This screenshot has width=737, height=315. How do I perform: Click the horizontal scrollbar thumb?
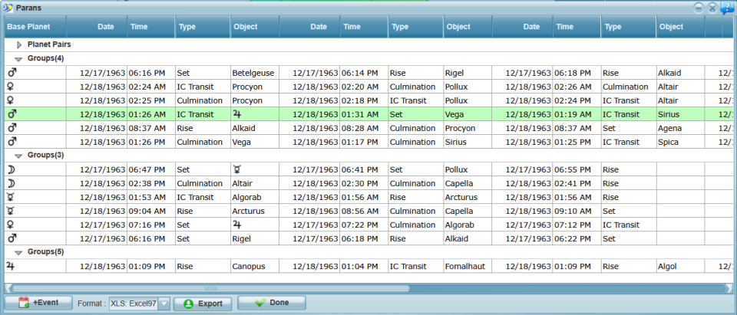[210, 288]
